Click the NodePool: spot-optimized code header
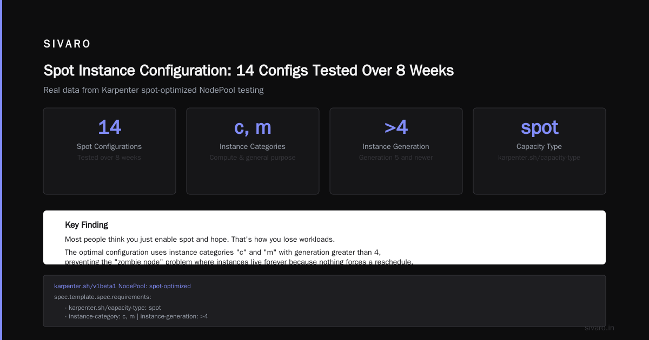 (x=122, y=286)
